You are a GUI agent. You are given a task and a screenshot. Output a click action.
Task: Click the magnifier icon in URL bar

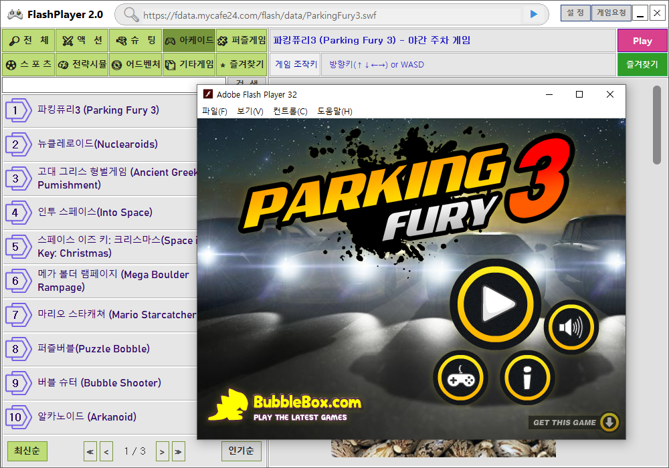(131, 15)
